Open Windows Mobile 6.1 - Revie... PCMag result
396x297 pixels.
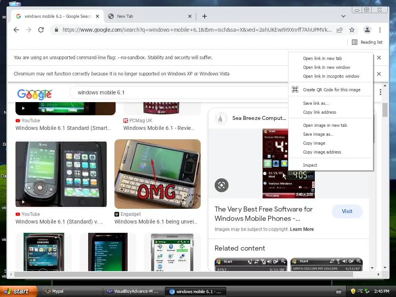(159, 128)
